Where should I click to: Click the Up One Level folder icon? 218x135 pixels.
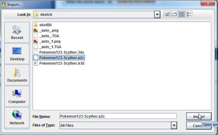167,14
